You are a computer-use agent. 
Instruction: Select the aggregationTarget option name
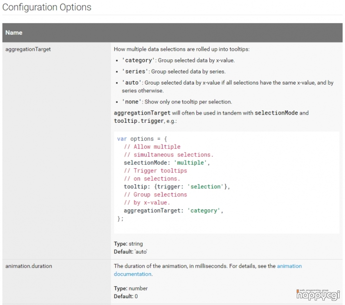(28, 49)
